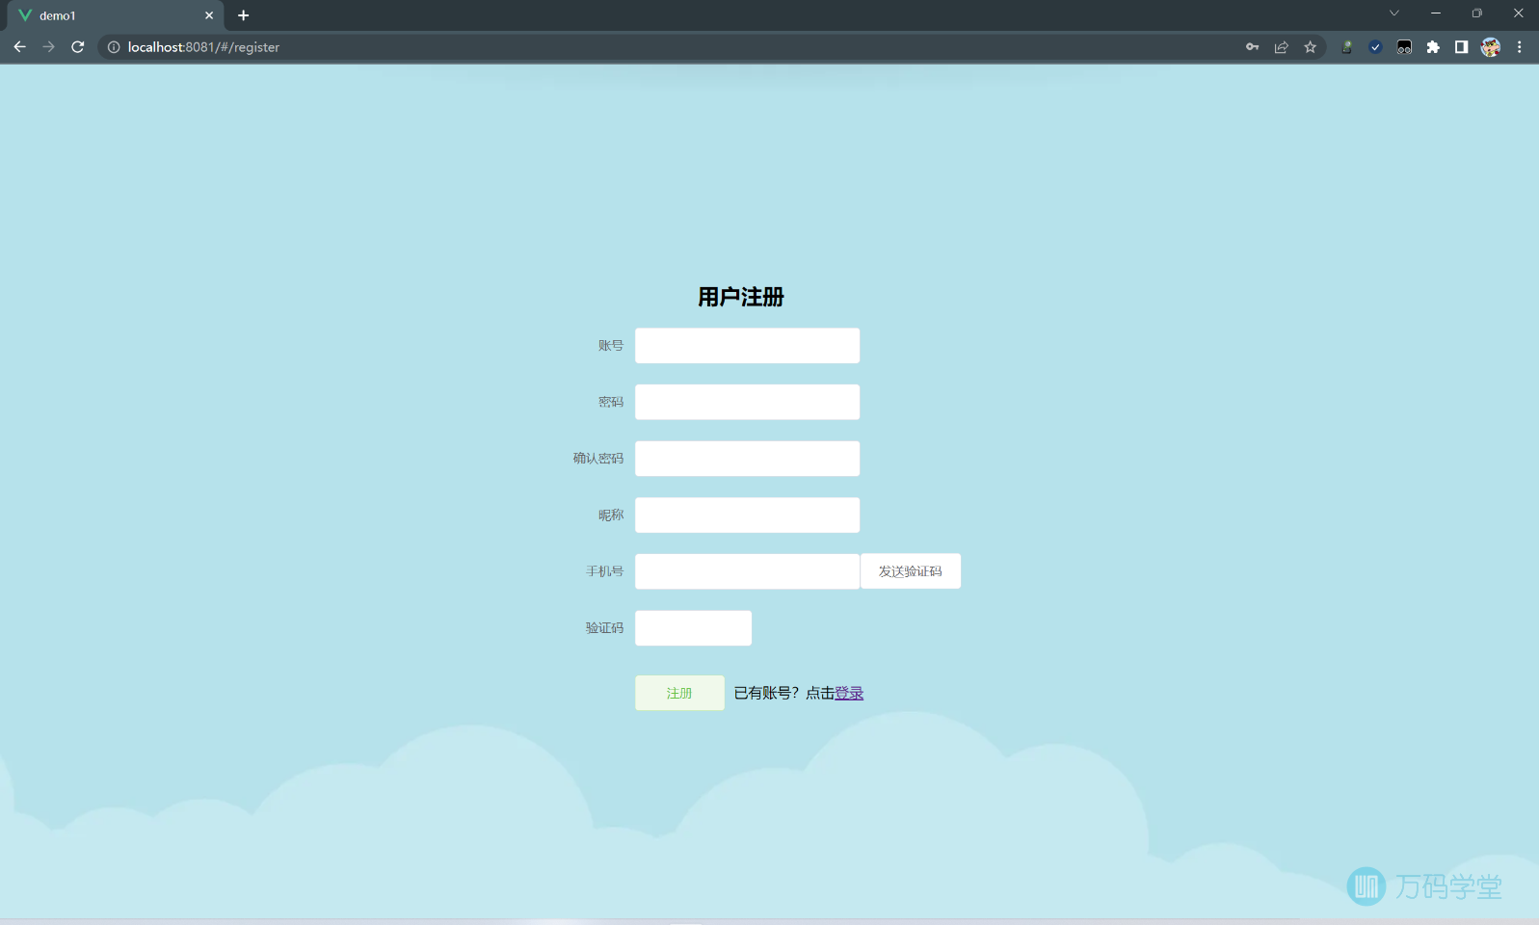This screenshot has width=1539, height=925.
Task: Open the Chrome three-dot menu
Action: point(1520,47)
